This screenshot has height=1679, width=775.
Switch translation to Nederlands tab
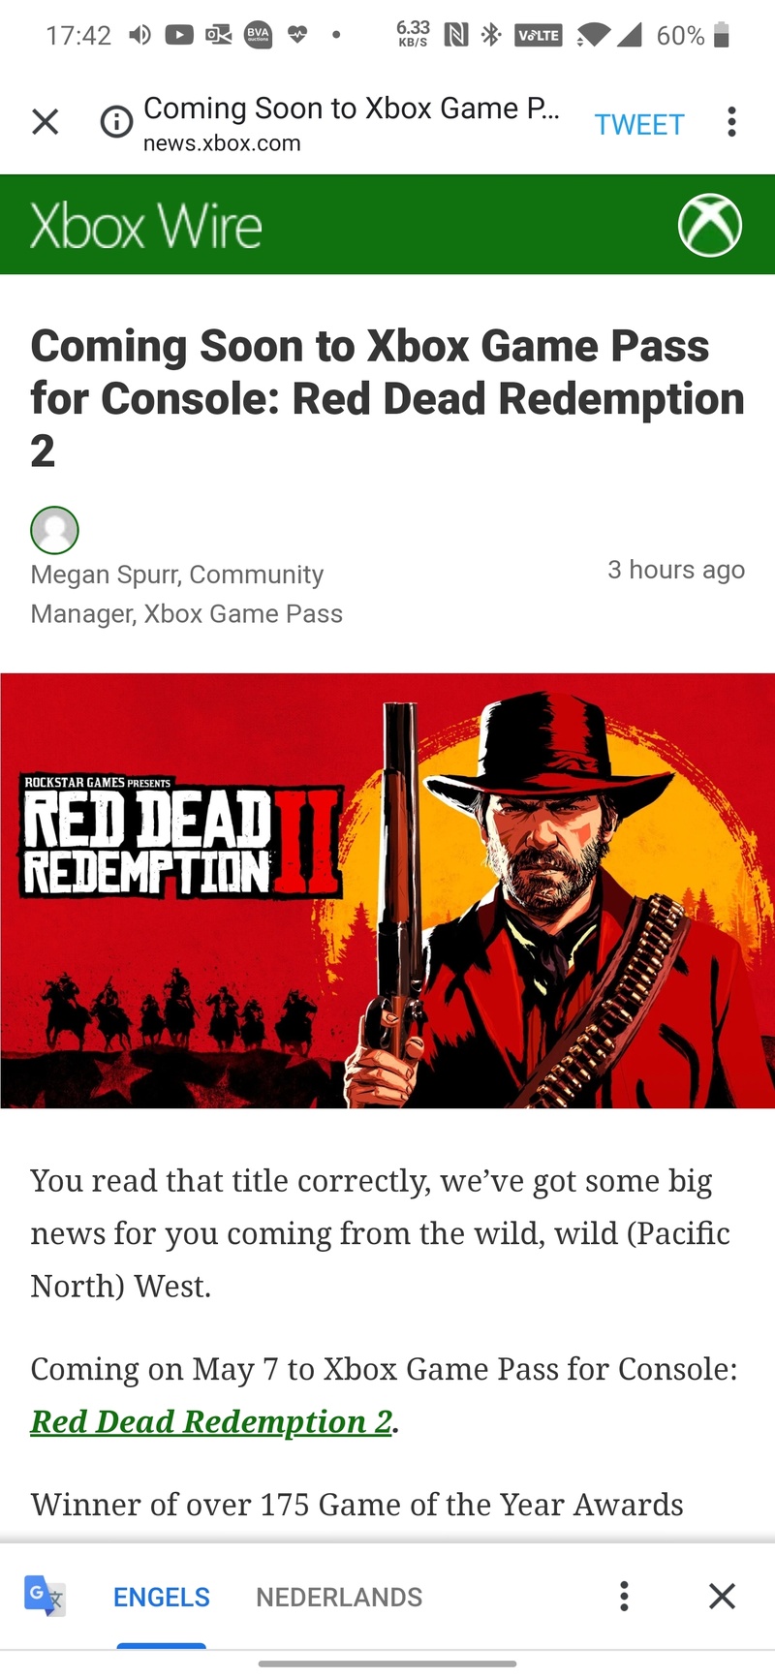click(x=339, y=1597)
